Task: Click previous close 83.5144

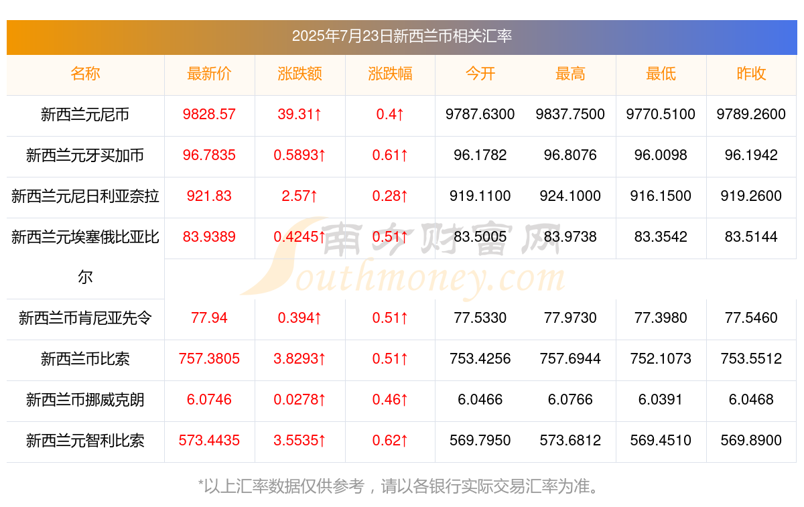Action: pos(751,237)
